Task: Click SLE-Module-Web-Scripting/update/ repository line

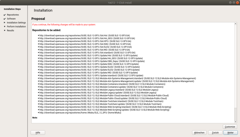Action: click(x=104, y=110)
